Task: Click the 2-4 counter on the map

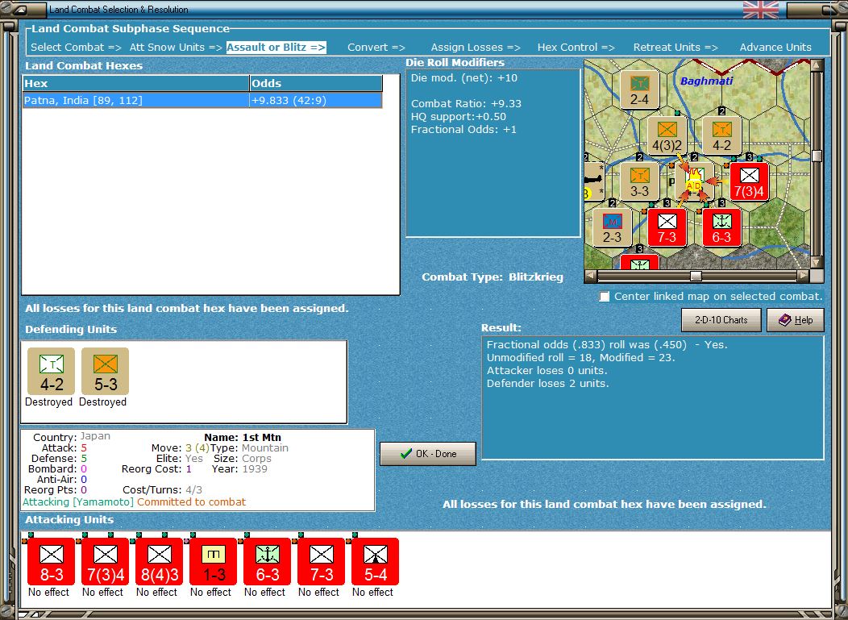Action: tap(639, 89)
